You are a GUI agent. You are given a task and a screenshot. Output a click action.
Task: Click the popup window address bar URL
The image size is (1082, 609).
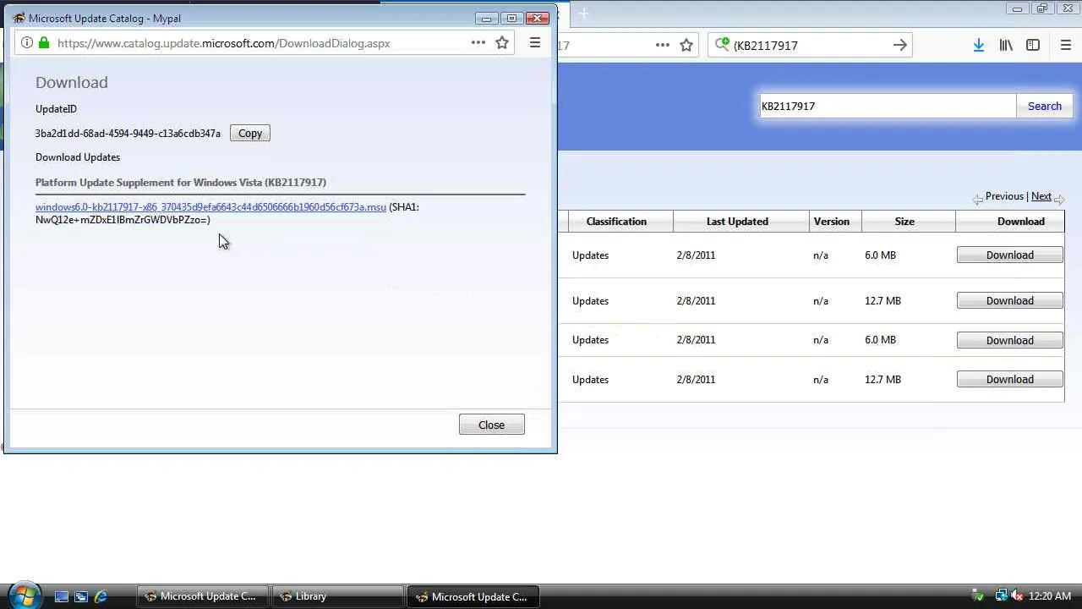click(x=224, y=43)
